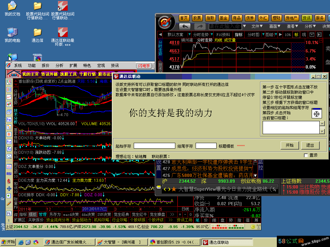This screenshot has height=247, width=330.
Task: Open the Windows 开始 start button
Action: pos(8,242)
